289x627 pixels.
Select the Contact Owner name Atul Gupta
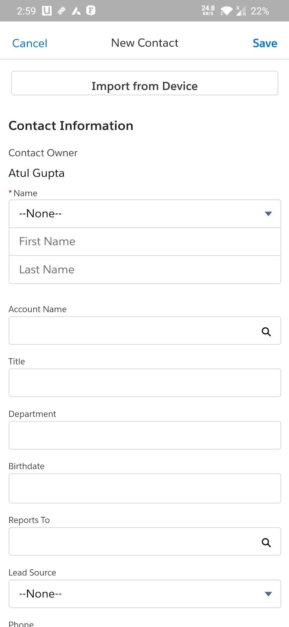[36, 173]
